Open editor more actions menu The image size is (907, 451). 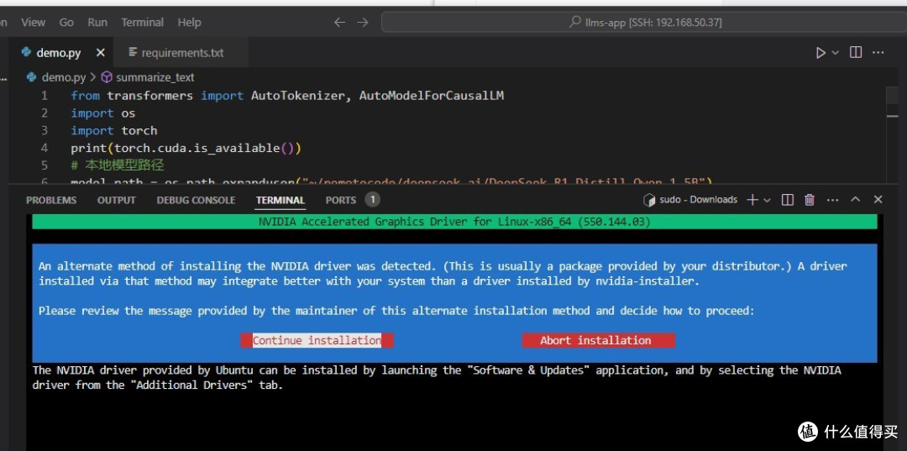(878, 53)
